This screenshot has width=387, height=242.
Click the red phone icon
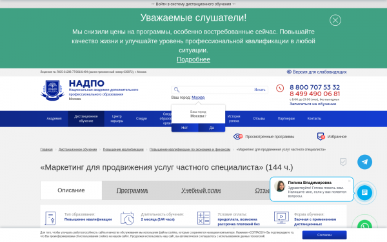point(280,88)
